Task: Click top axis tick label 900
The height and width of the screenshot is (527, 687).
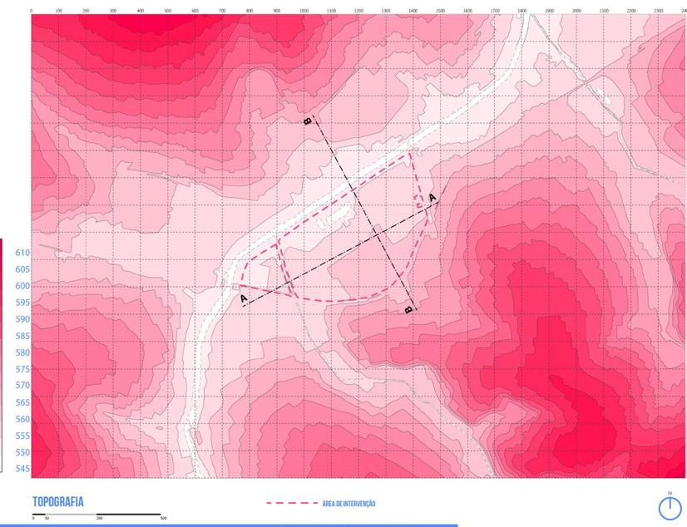Action: (x=276, y=11)
